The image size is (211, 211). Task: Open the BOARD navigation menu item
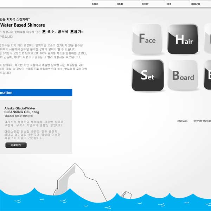(196, 4)
